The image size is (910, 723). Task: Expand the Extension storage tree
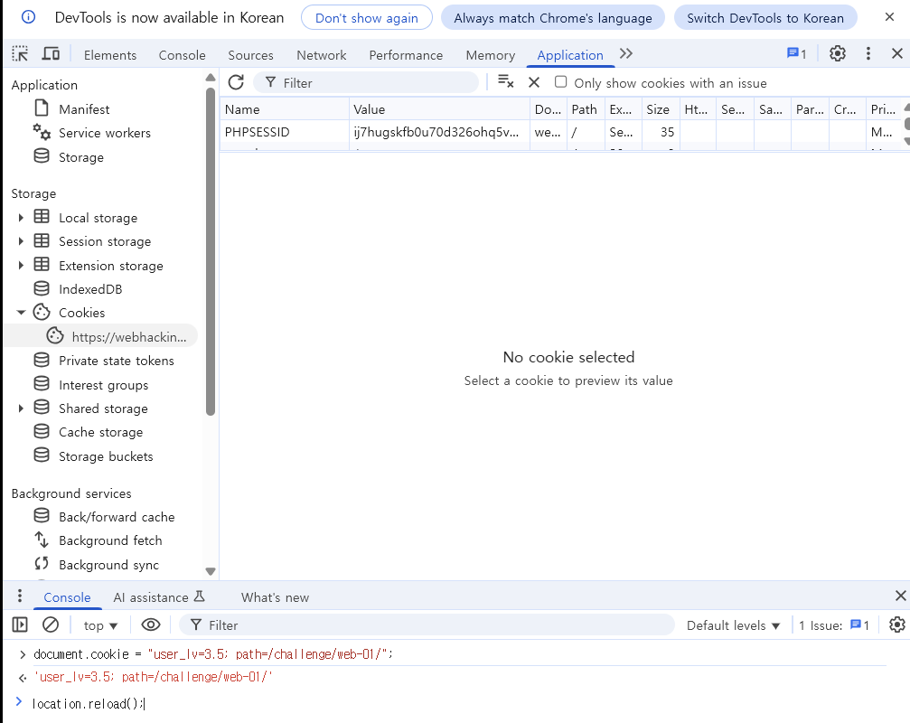tap(21, 265)
